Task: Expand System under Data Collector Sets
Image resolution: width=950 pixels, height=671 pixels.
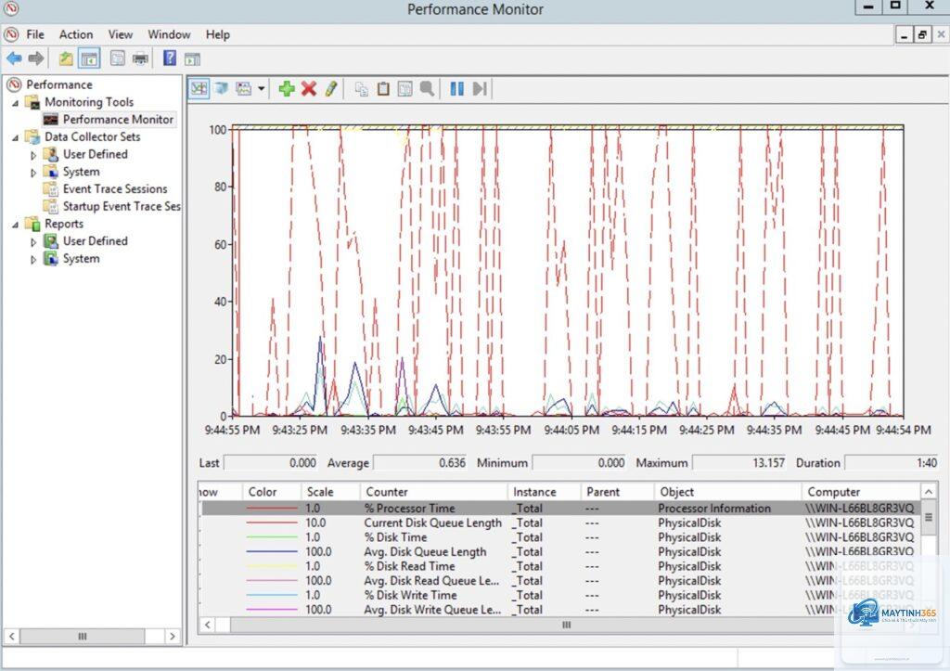Action: tap(33, 173)
